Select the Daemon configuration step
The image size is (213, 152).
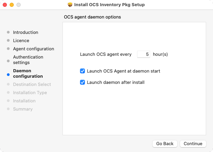[28, 74]
